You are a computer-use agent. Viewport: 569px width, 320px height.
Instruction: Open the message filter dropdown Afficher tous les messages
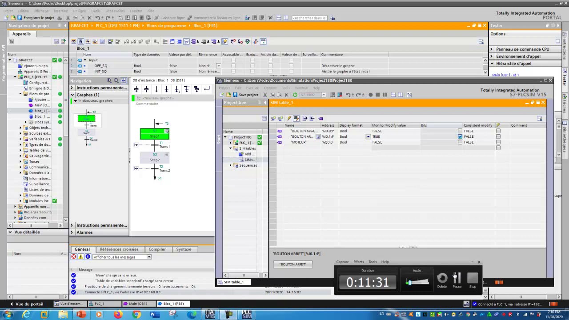click(149, 257)
